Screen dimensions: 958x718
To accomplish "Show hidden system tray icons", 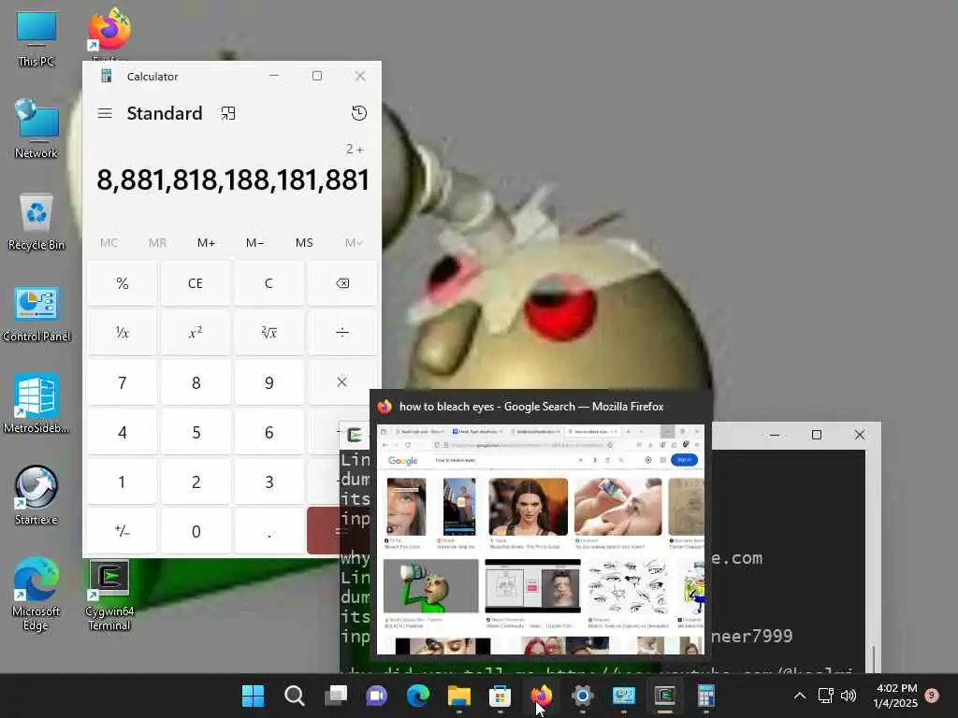I will pyautogui.click(x=799, y=696).
